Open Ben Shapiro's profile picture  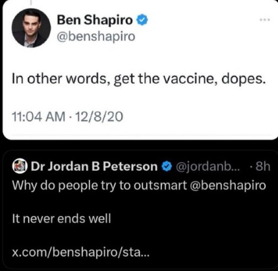coord(31,28)
